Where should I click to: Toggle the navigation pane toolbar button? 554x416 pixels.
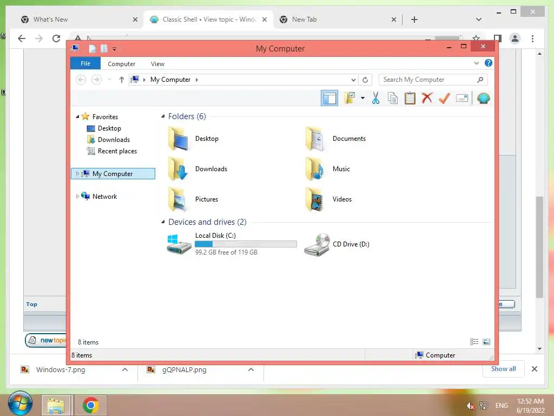[x=329, y=98]
